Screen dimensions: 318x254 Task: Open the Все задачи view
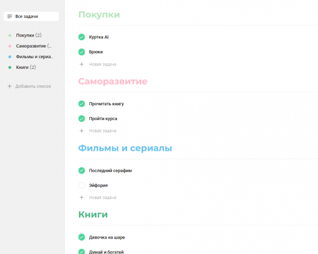(31, 16)
